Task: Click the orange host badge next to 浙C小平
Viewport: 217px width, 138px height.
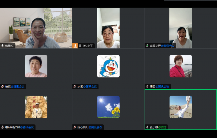Action: tap(75, 46)
